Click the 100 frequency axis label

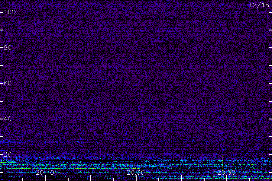click(x=10, y=12)
